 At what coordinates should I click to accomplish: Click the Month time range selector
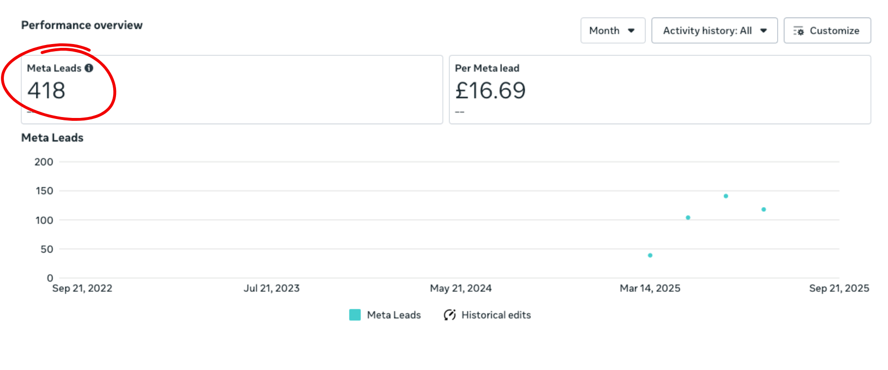613,31
